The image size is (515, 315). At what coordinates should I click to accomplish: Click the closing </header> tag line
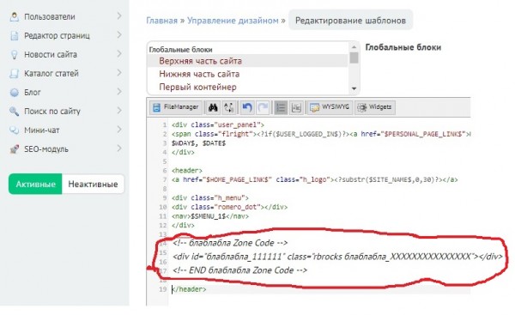[x=189, y=289]
